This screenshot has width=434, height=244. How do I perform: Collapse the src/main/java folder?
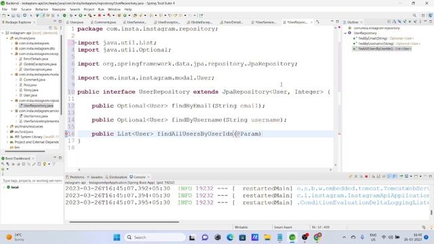[x=7, y=38]
